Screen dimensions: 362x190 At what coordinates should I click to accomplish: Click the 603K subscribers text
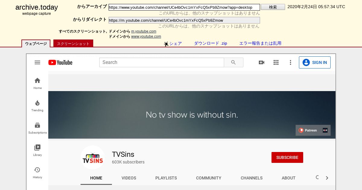coord(128,162)
